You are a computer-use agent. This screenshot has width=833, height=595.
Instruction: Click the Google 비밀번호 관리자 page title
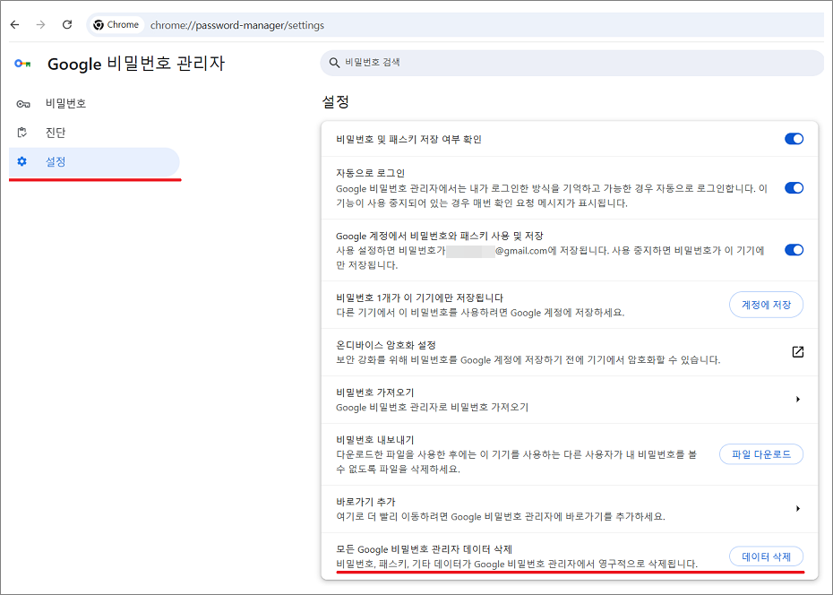pyautogui.click(x=136, y=64)
